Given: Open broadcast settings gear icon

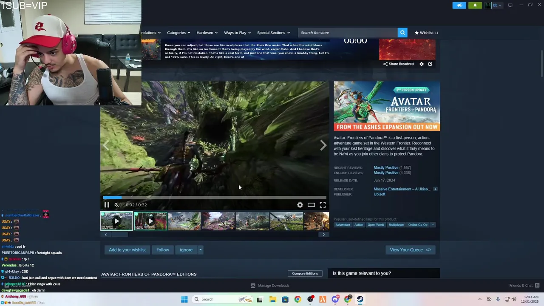Looking at the screenshot, I should pos(422,64).
